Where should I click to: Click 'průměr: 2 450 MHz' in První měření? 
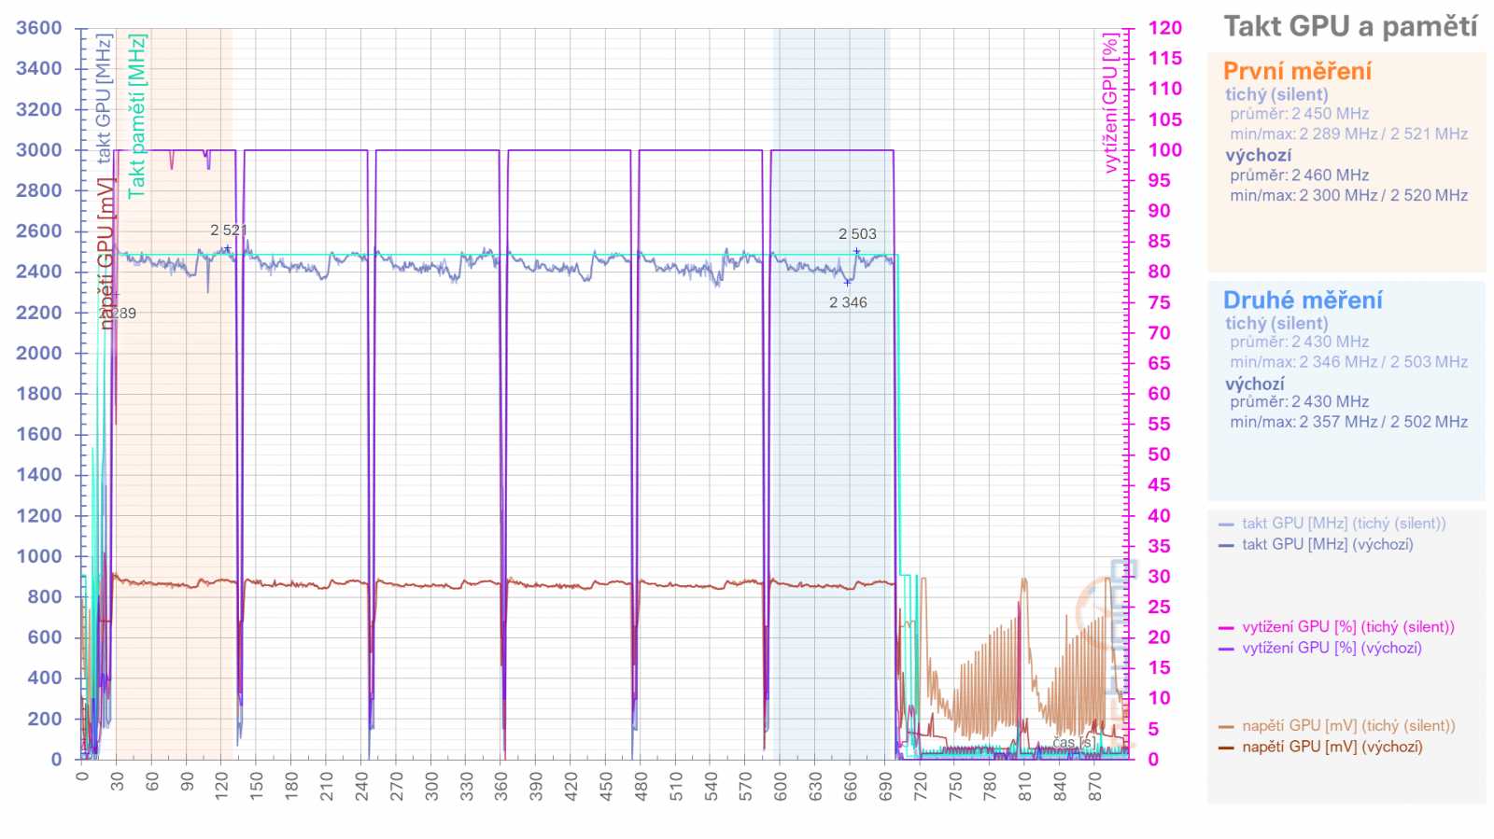pyautogui.click(x=1299, y=114)
